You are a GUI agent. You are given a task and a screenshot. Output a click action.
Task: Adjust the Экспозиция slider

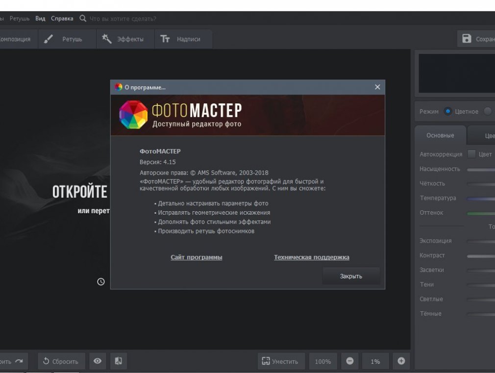481,242
